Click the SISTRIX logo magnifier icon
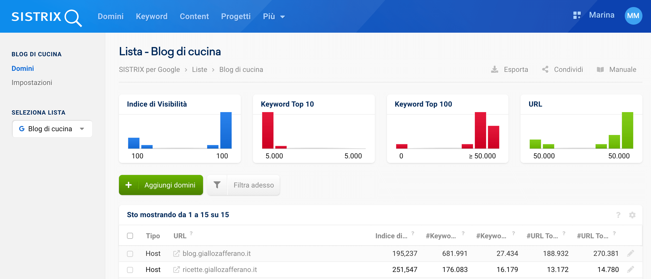651x279 pixels. click(73, 18)
